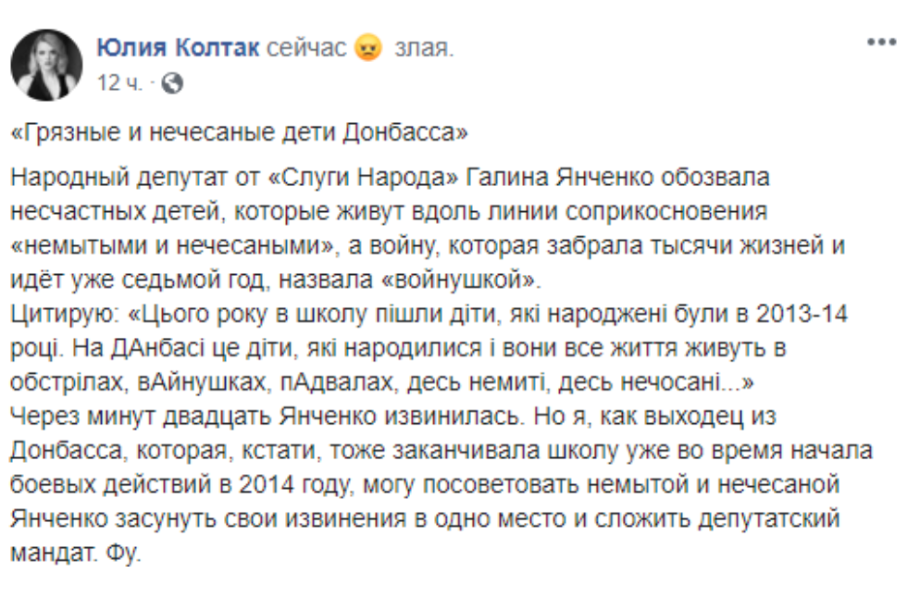Click the text 'вАйнушках, пАдвалах'
920x598 pixels.
pyautogui.click(x=266, y=382)
